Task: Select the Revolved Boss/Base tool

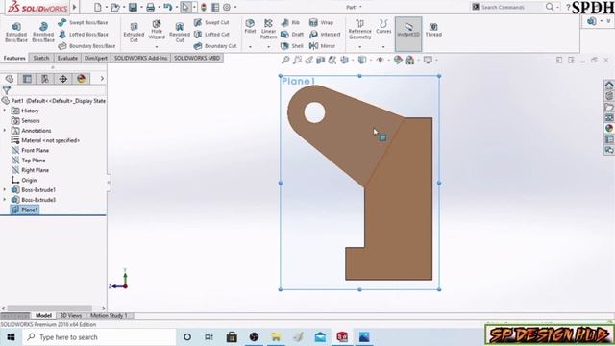Action: pos(43,32)
